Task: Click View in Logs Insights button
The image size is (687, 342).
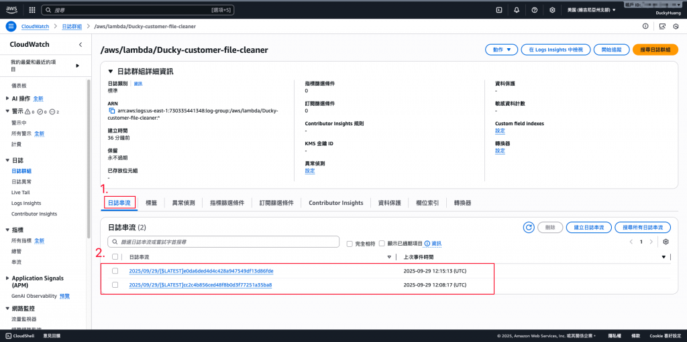Action: (x=556, y=50)
